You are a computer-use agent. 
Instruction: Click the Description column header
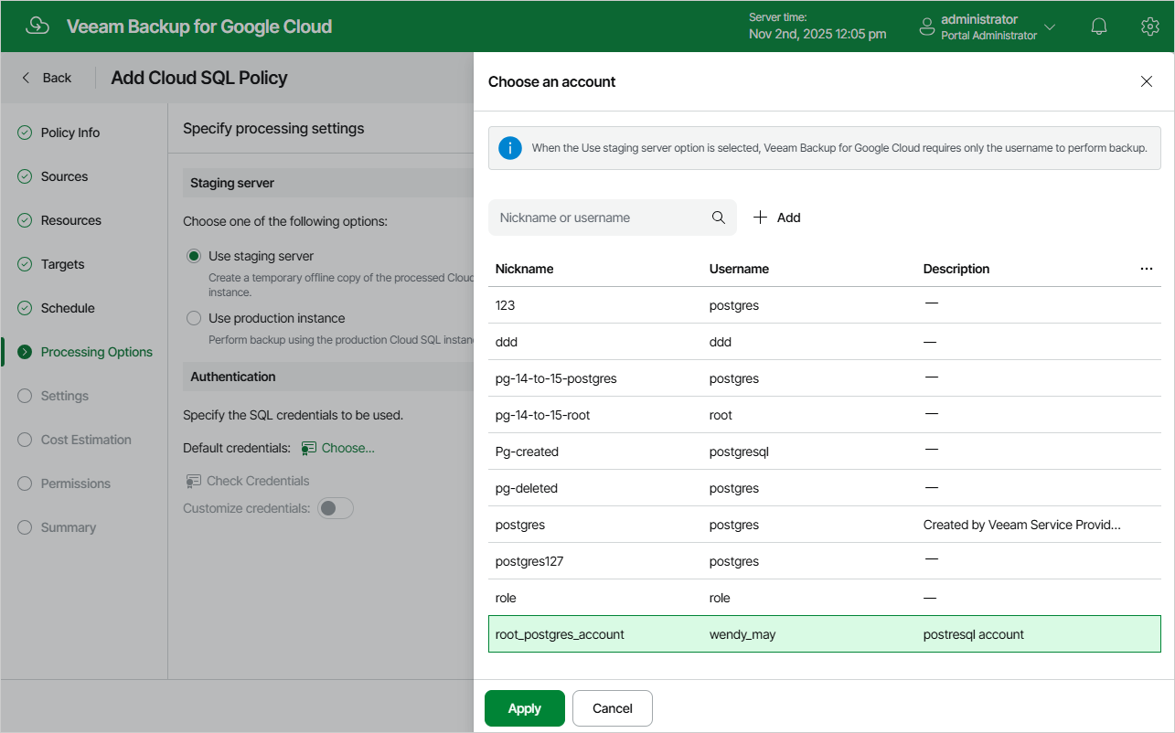[x=956, y=269]
